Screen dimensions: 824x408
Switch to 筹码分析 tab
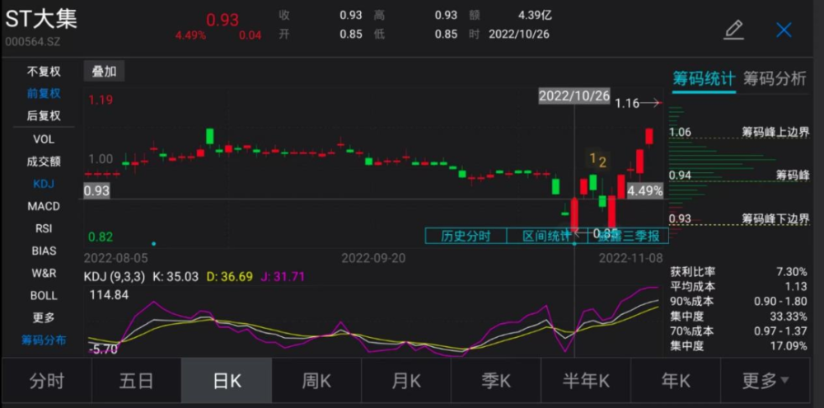click(x=775, y=78)
